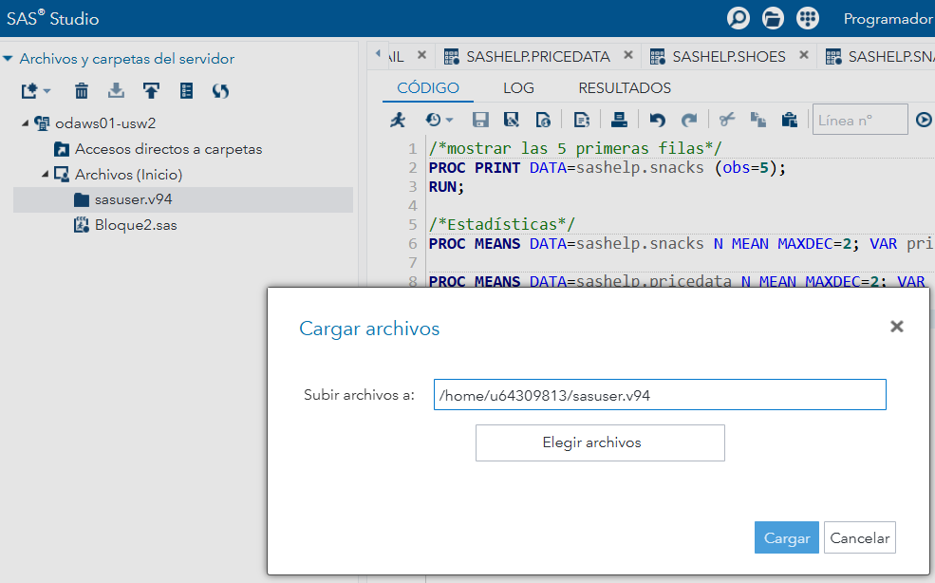
Task: Click the 'Subir archivos a' path field
Action: pyautogui.click(x=659, y=395)
